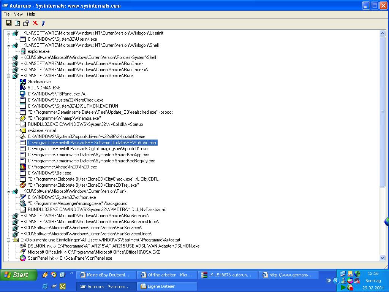This screenshot has width=389, height=292.
Task: Click the blue Jump to icon
Action: click(x=43, y=23)
